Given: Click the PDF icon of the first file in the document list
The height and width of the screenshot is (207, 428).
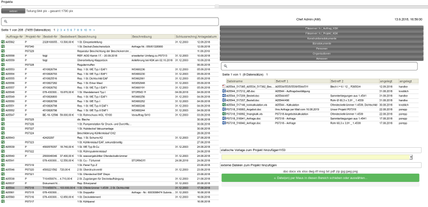Looking at the screenshot, I should [224, 86].
